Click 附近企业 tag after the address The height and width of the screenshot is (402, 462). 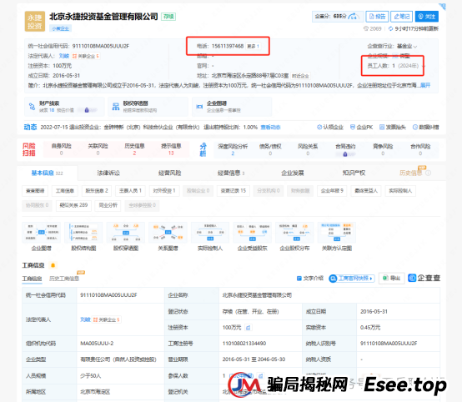coord(300,76)
